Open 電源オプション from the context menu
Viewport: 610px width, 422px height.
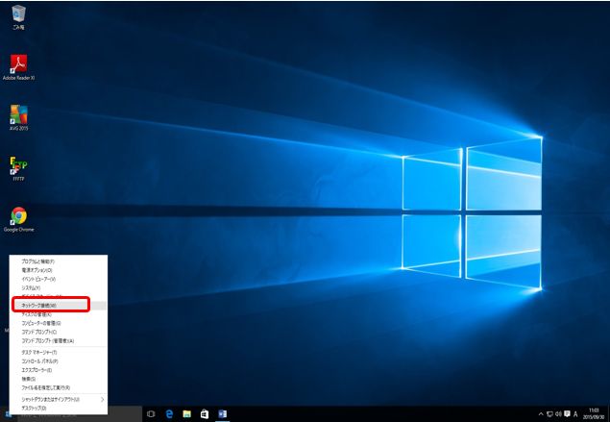(38, 270)
